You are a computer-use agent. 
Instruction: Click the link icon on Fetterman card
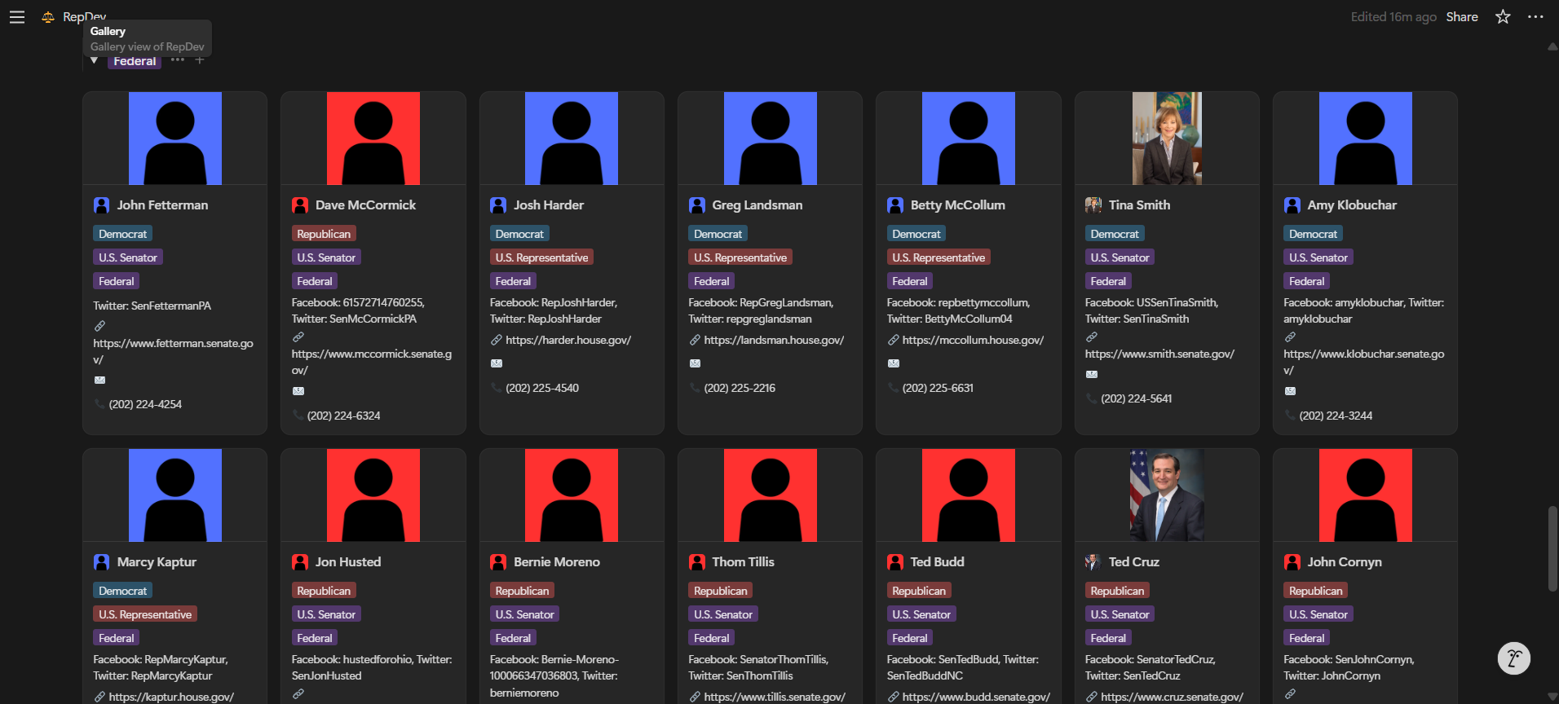pos(99,326)
